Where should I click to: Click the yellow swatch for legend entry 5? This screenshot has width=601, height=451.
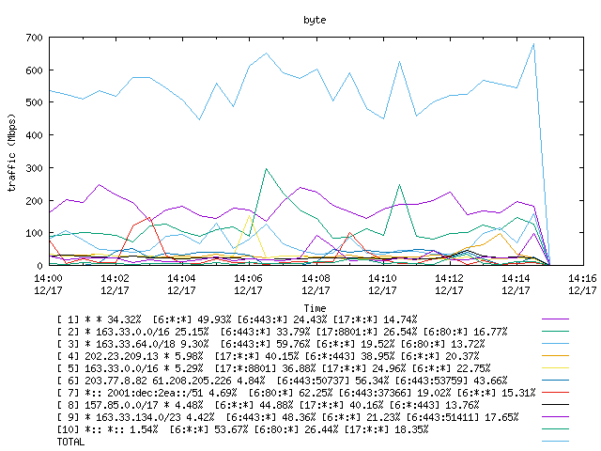click(x=555, y=368)
